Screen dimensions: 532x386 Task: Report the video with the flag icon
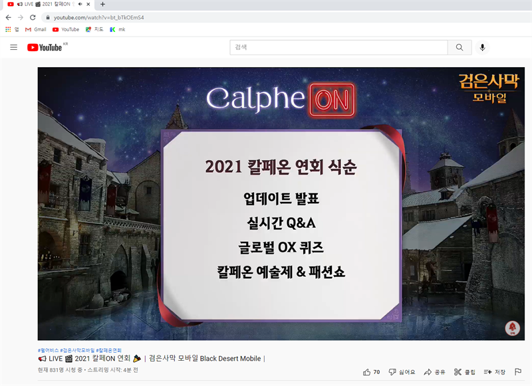(x=518, y=372)
